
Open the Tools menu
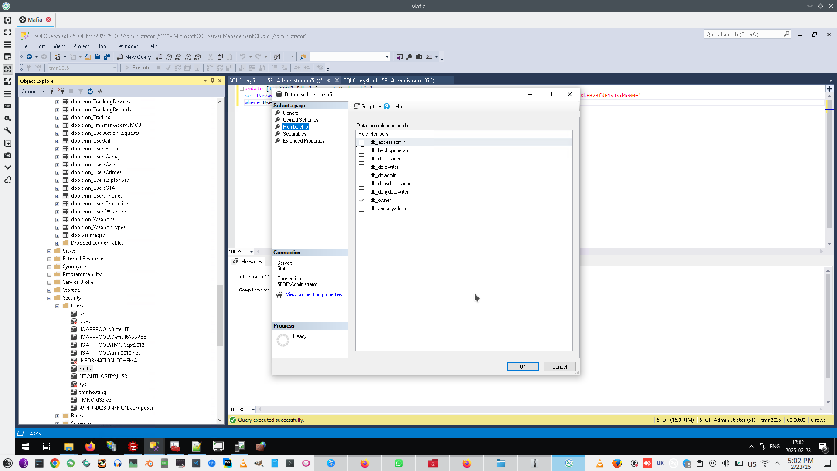pos(104,46)
